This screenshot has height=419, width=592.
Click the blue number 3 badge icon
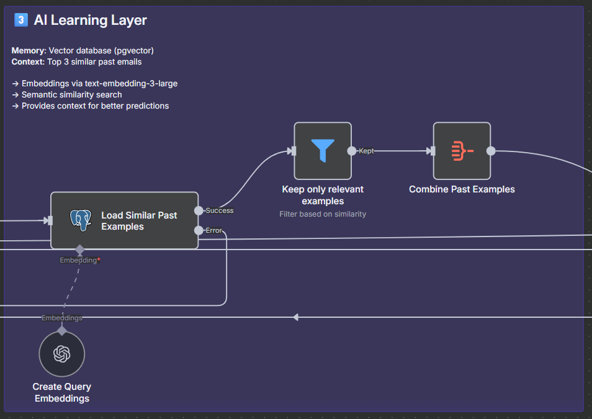pos(21,20)
